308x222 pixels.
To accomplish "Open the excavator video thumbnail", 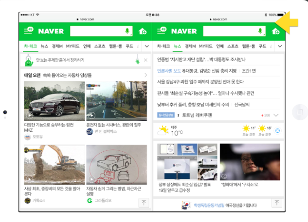I will coord(54,164).
